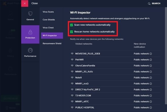Open the Protection settings tab

point(30,34)
